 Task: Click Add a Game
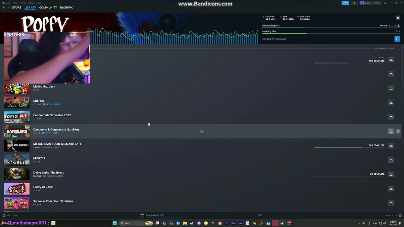[x=10, y=216]
